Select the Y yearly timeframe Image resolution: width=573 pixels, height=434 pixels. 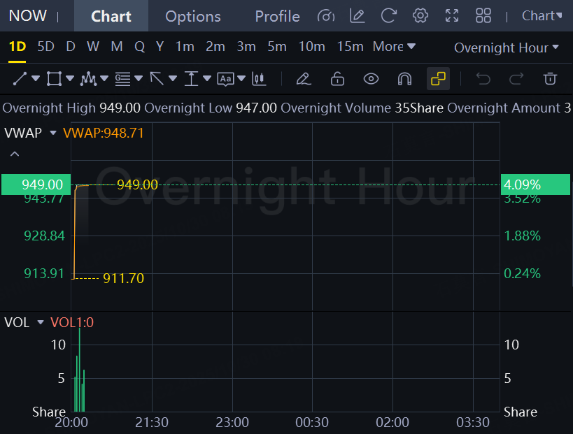160,47
